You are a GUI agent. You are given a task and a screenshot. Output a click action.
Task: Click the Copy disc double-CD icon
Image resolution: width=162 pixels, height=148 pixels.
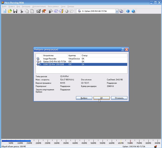coord(56,11)
